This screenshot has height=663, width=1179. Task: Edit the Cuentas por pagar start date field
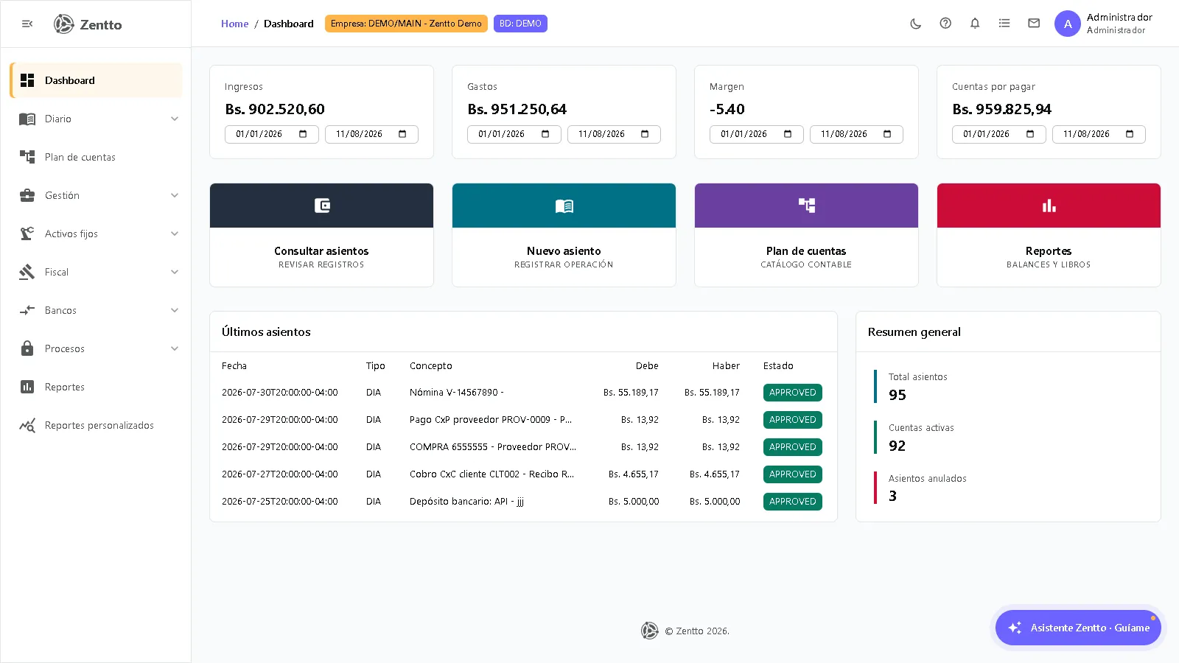click(x=998, y=134)
